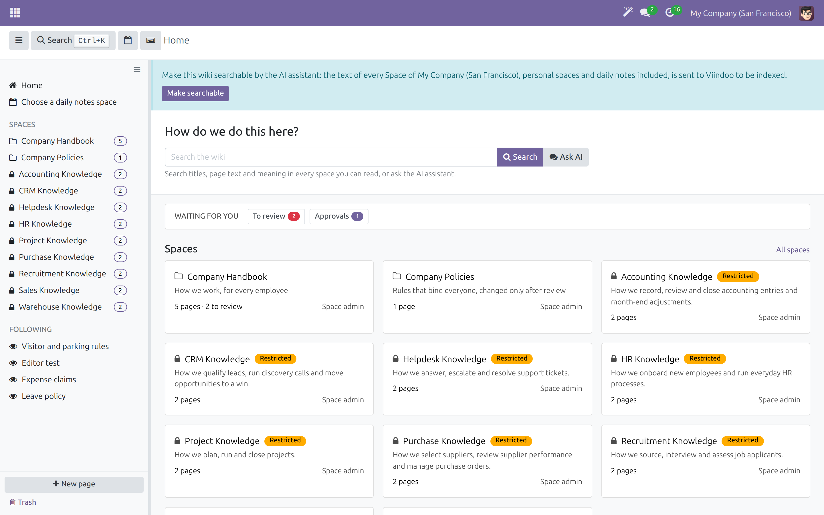Open the Company Policies space card
The height and width of the screenshot is (515, 824).
[x=487, y=297]
